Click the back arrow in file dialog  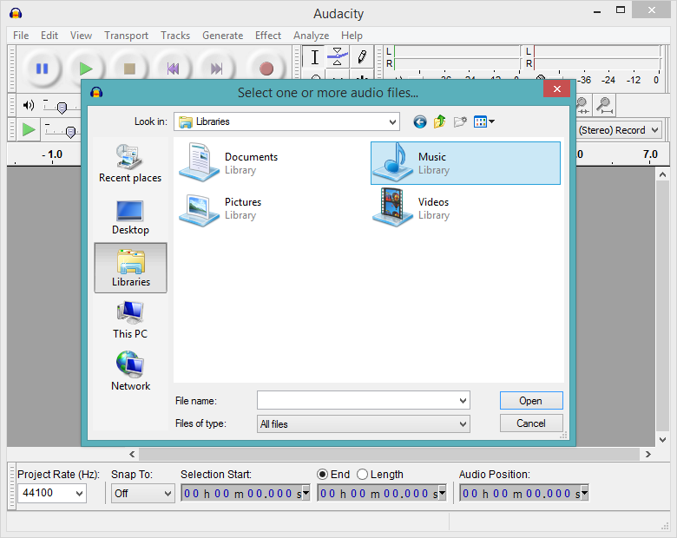420,121
